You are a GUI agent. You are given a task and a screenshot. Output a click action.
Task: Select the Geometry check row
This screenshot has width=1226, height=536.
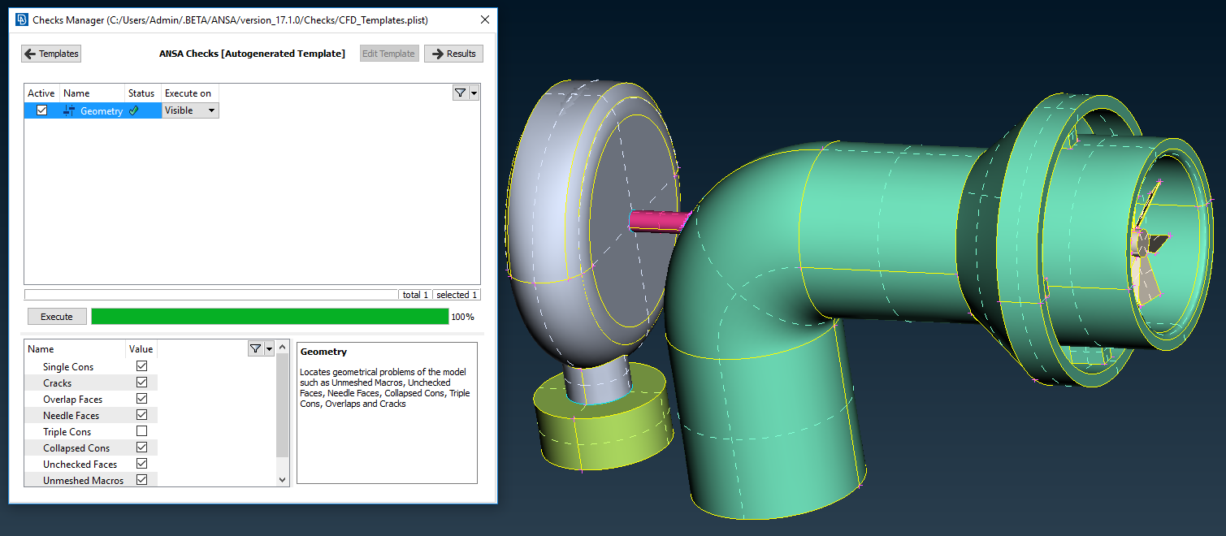tap(102, 110)
